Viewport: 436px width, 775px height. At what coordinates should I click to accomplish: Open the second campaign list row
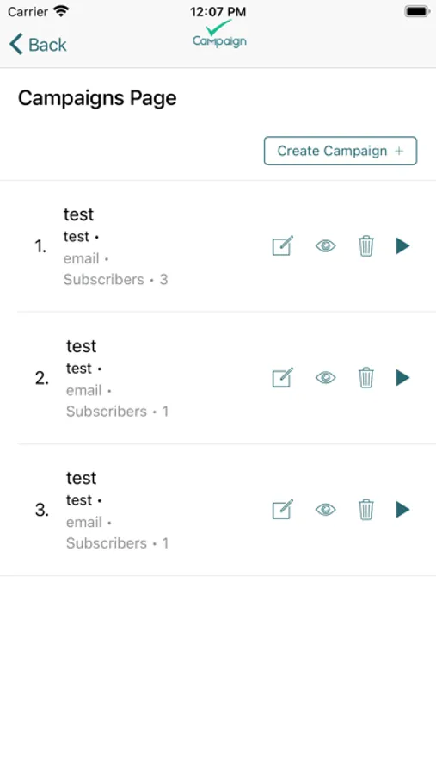click(218, 378)
